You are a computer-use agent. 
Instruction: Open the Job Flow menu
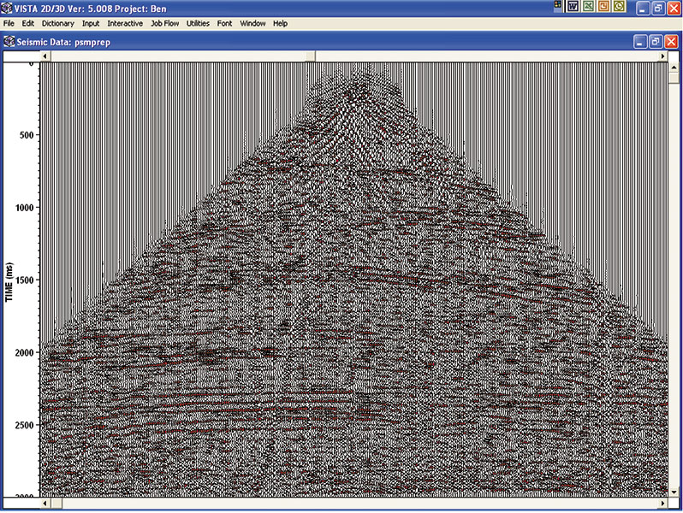coord(165,23)
